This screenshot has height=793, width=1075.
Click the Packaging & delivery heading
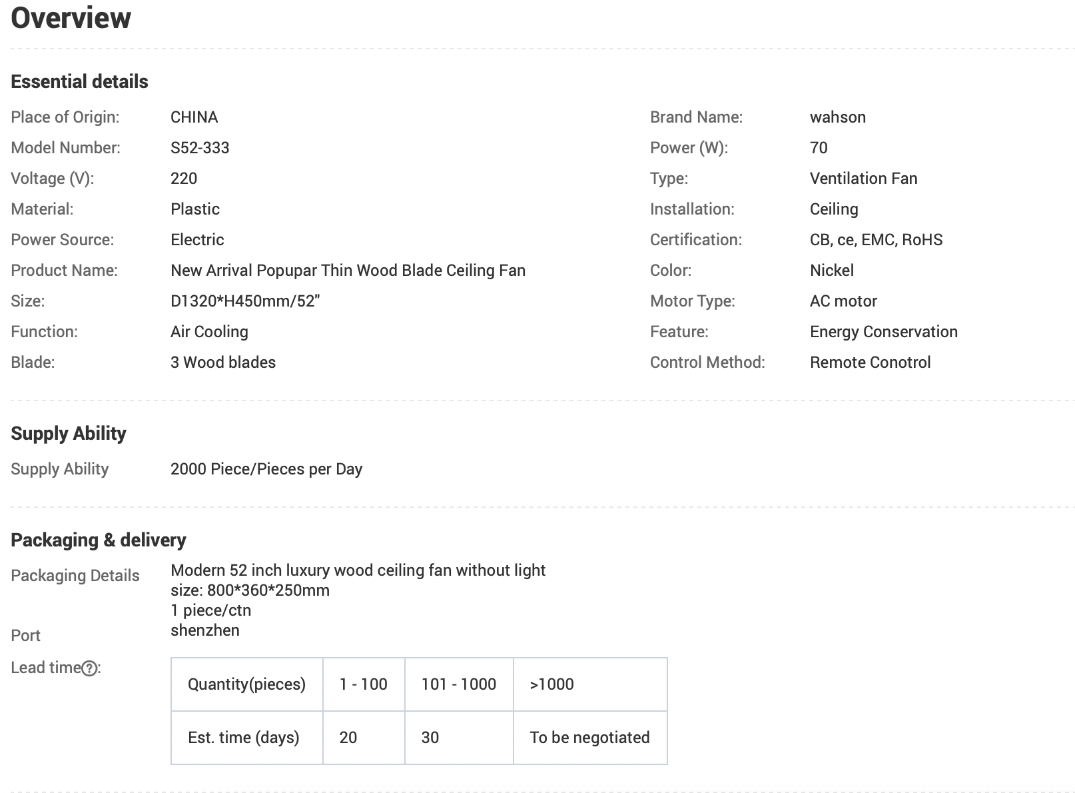tap(99, 540)
